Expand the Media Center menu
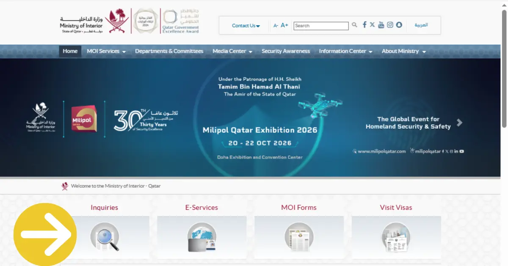The image size is (508, 266). click(x=232, y=51)
